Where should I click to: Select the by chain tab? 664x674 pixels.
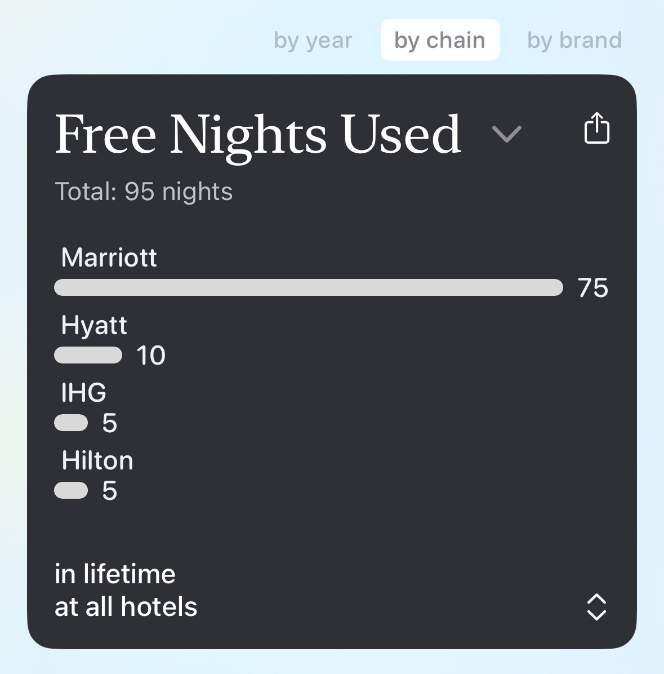pos(440,40)
